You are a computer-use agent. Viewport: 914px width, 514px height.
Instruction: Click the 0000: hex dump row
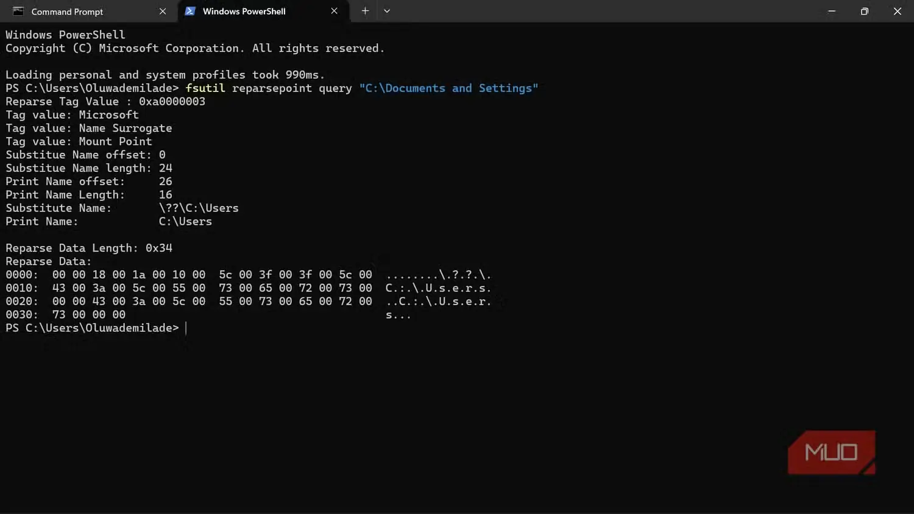coord(249,275)
